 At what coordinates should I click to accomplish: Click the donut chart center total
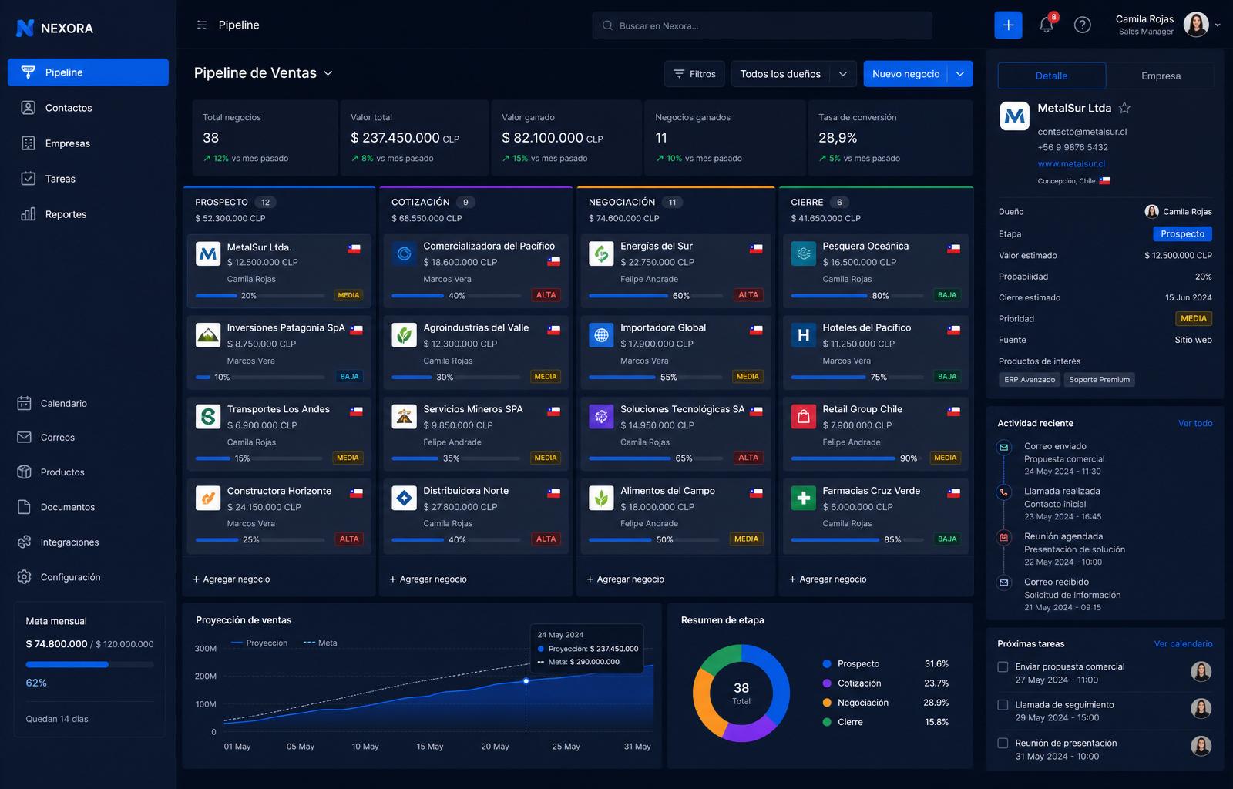click(x=741, y=693)
